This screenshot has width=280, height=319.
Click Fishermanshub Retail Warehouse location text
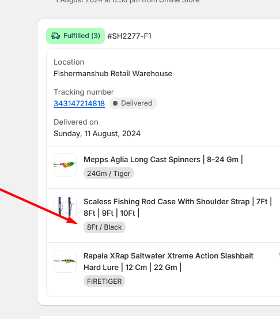(x=113, y=73)
